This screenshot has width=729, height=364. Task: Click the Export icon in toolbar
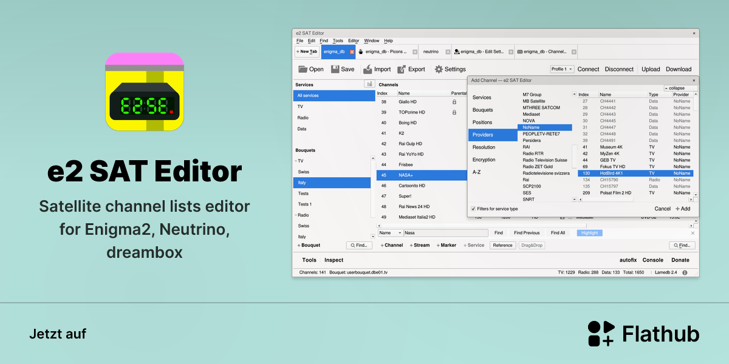tap(401, 69)
